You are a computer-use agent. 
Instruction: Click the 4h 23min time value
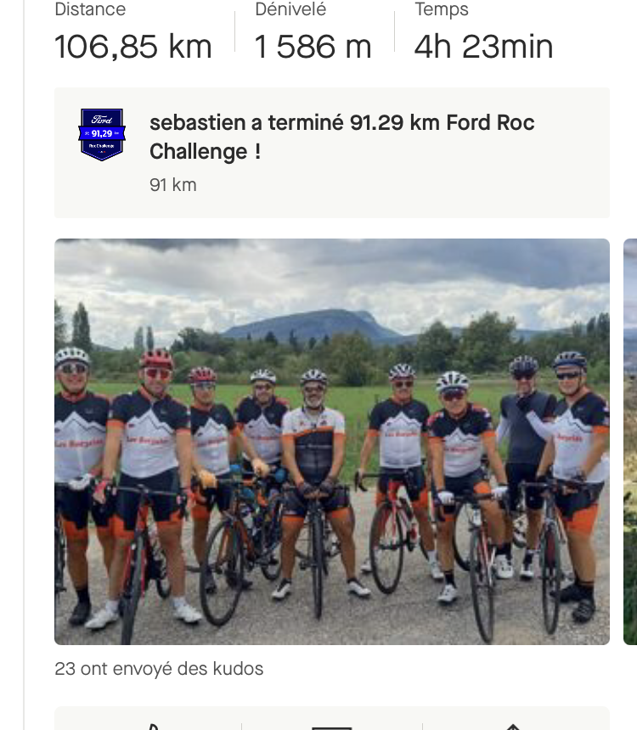tap(483, 47)
